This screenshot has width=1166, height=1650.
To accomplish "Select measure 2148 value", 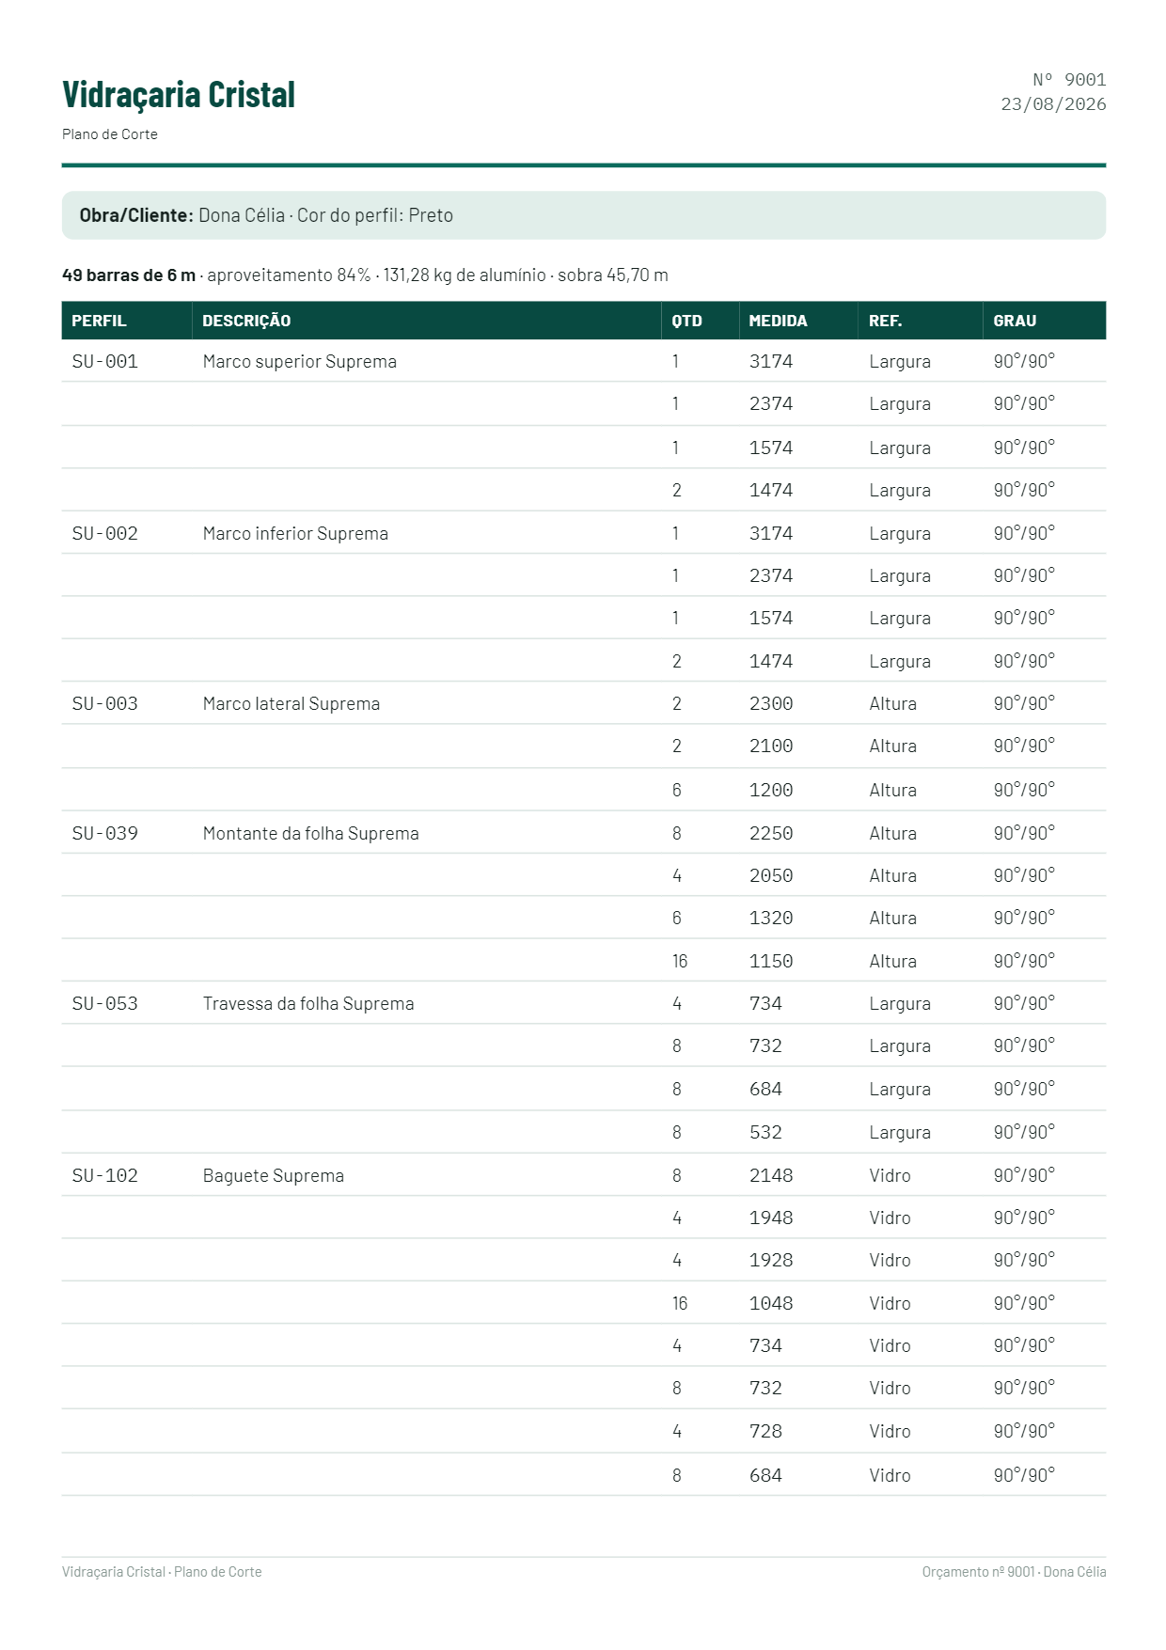I will click(771, 1175).
